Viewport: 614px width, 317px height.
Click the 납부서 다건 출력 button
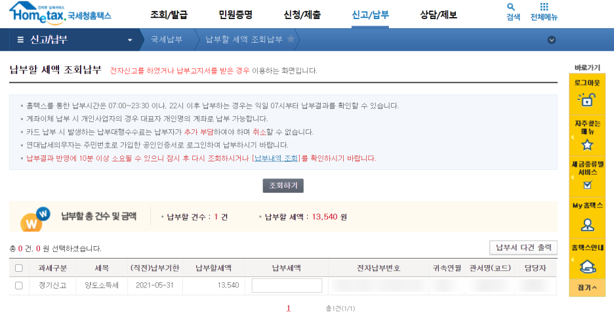point(523,247)
